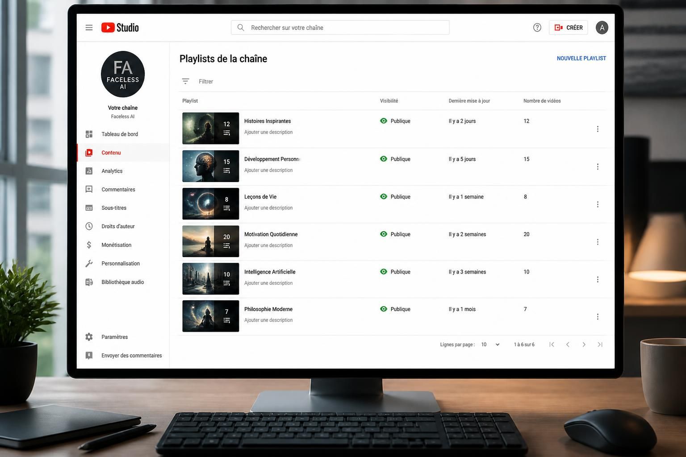Image resolution: width=686 pixels, height=457 pixels.
Task: Toggle visibility eye for Histoires Inspirantes
Action: tap(384, 121)
